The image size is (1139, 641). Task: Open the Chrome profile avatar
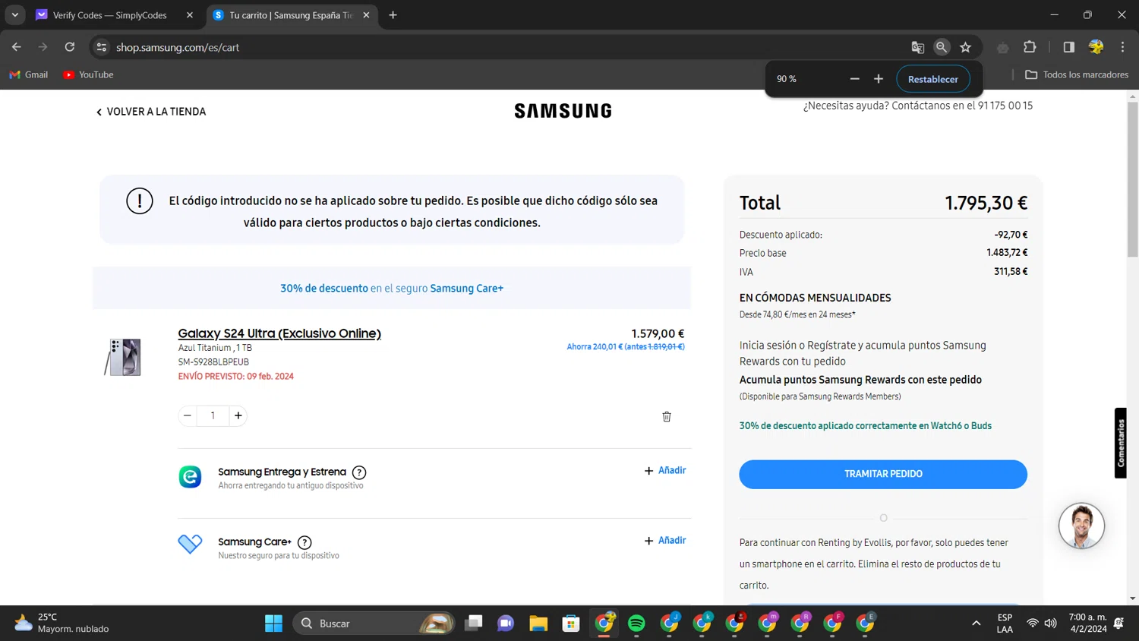tap(1096, 47)
